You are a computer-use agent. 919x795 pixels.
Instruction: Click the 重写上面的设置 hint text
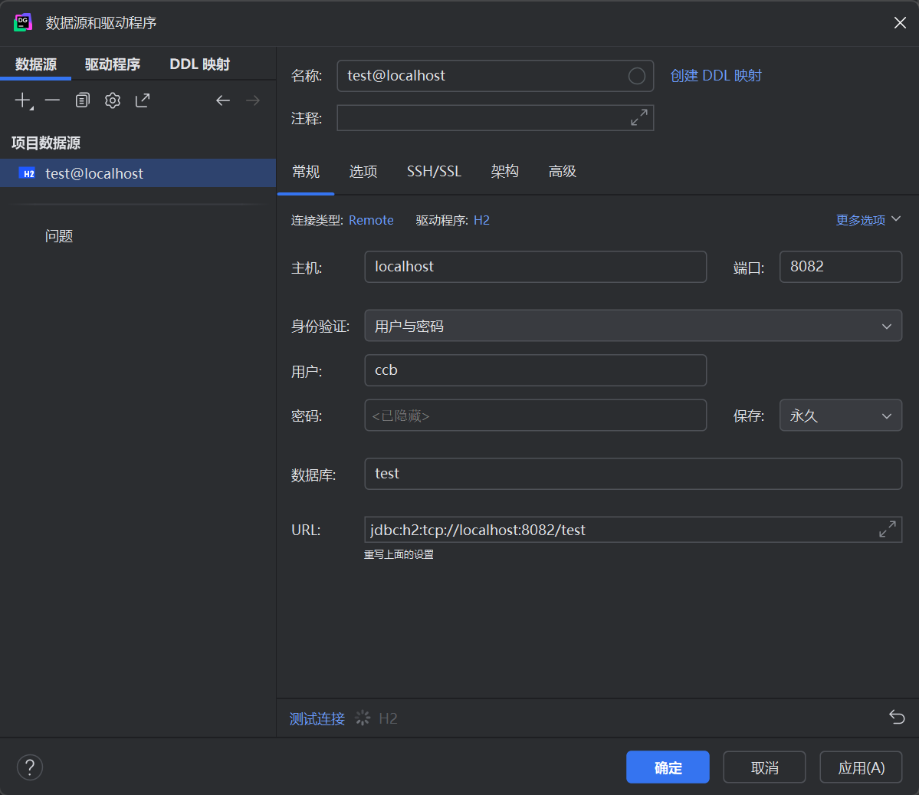[399, 554]
